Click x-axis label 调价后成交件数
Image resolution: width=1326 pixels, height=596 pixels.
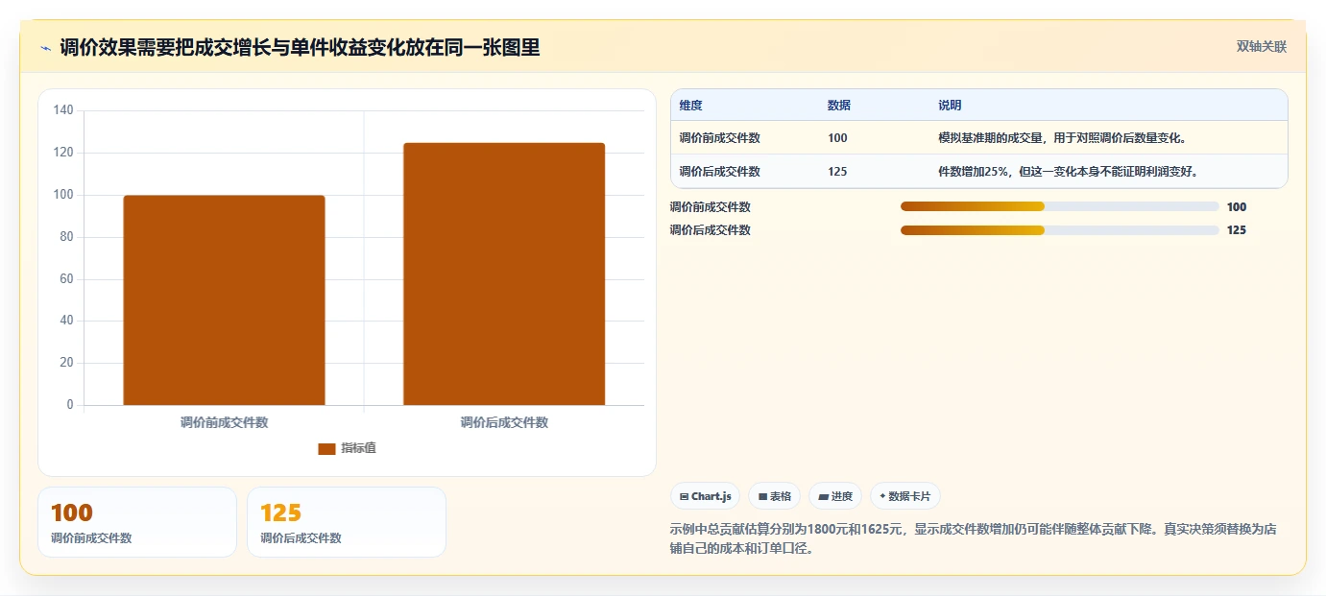pos(504,422)
